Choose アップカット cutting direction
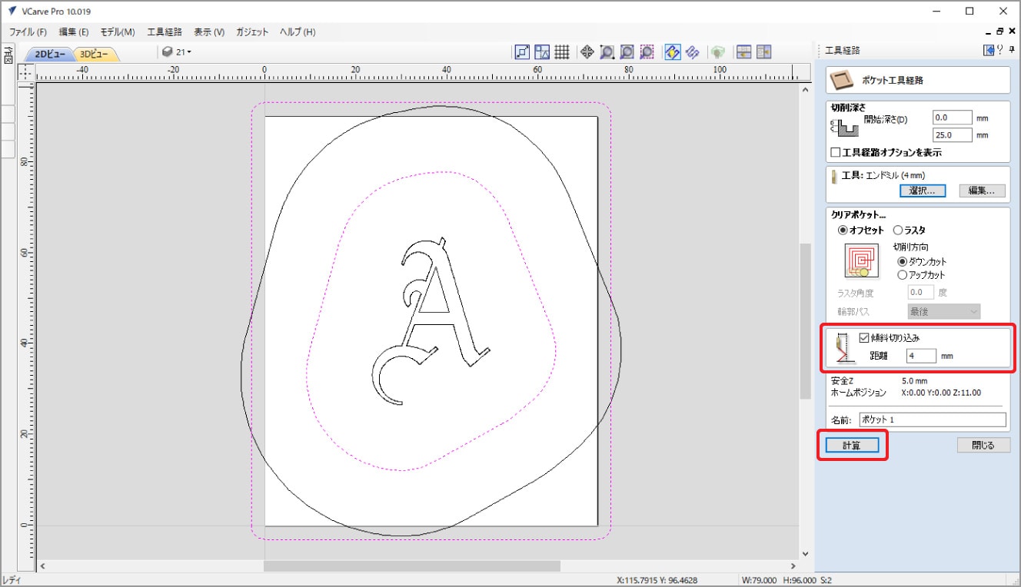The height and width of the screenshot is (587, 1021). pos(903,274)
